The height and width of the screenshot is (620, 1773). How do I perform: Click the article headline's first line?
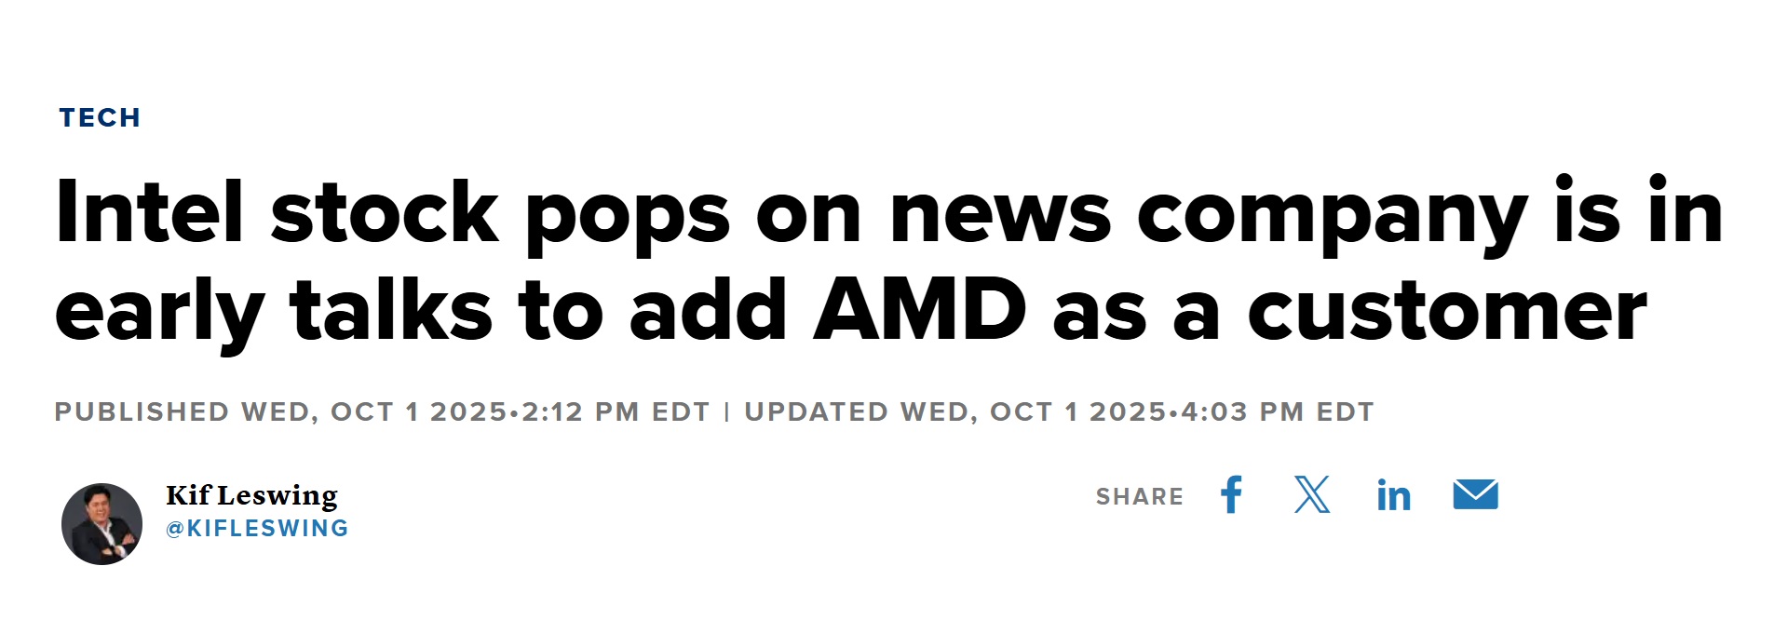[888, 214]
